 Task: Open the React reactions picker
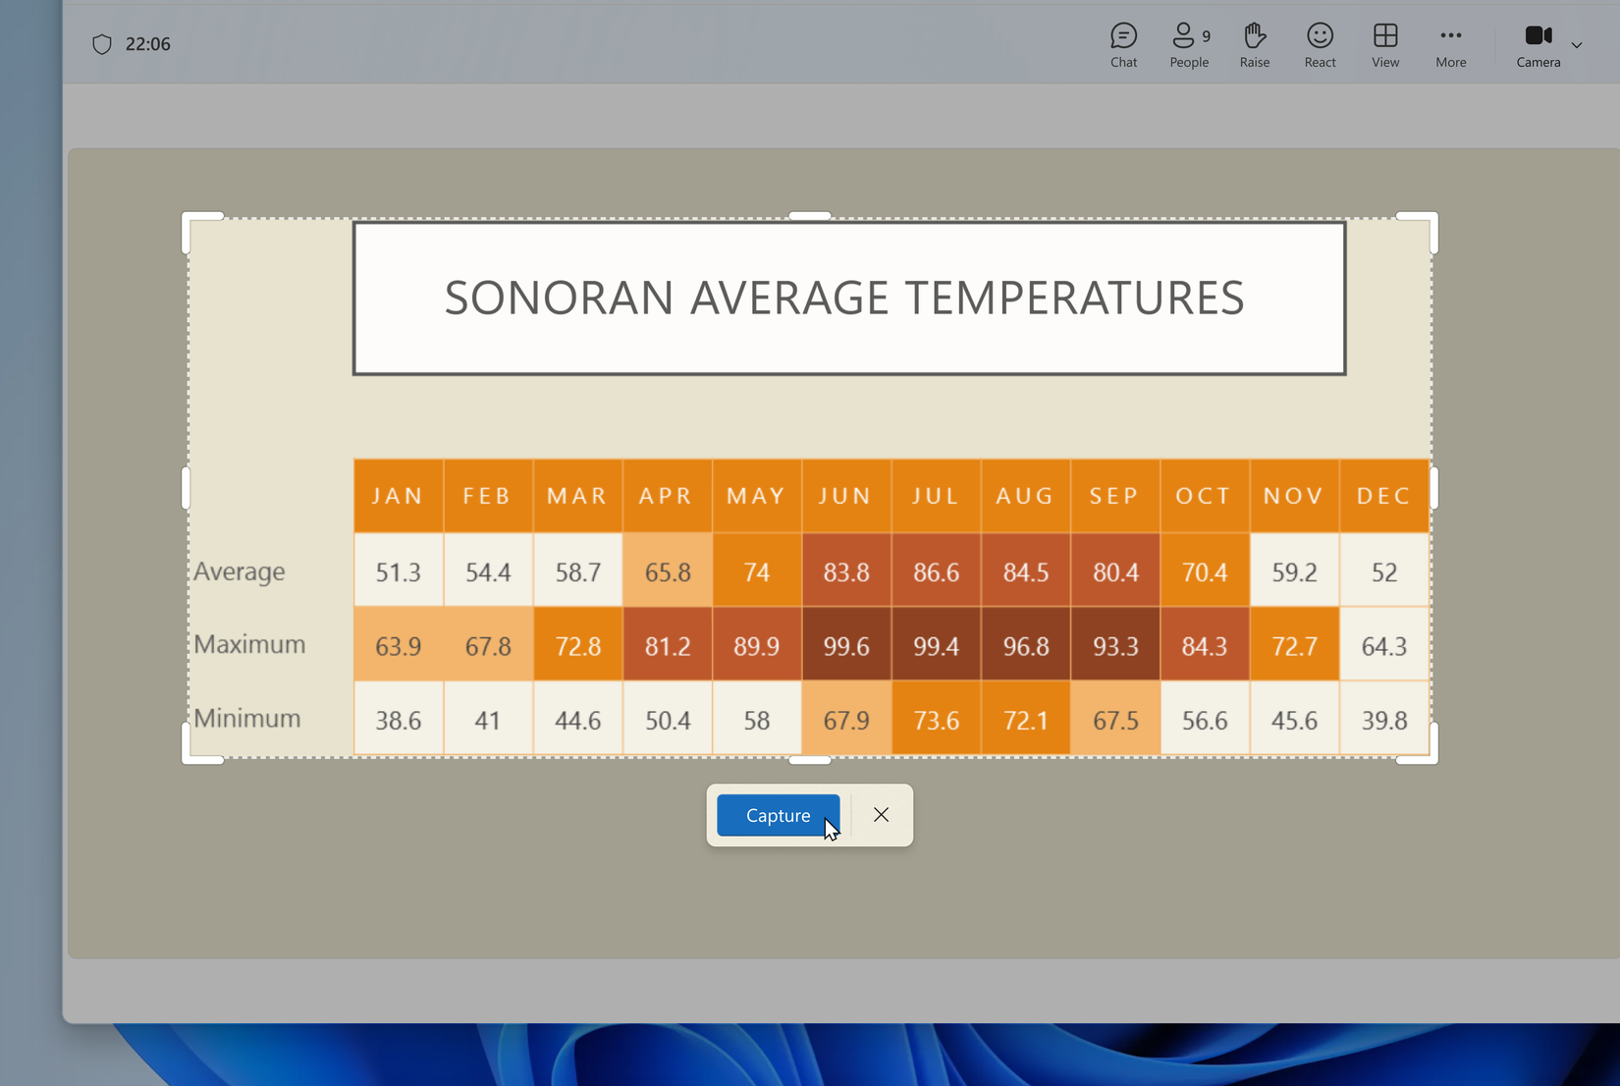coord(1320,44)
